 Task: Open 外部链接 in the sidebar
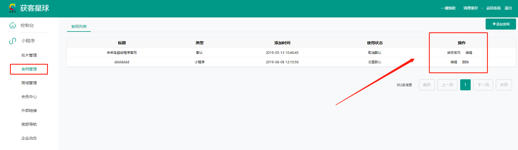coord(29,110)
